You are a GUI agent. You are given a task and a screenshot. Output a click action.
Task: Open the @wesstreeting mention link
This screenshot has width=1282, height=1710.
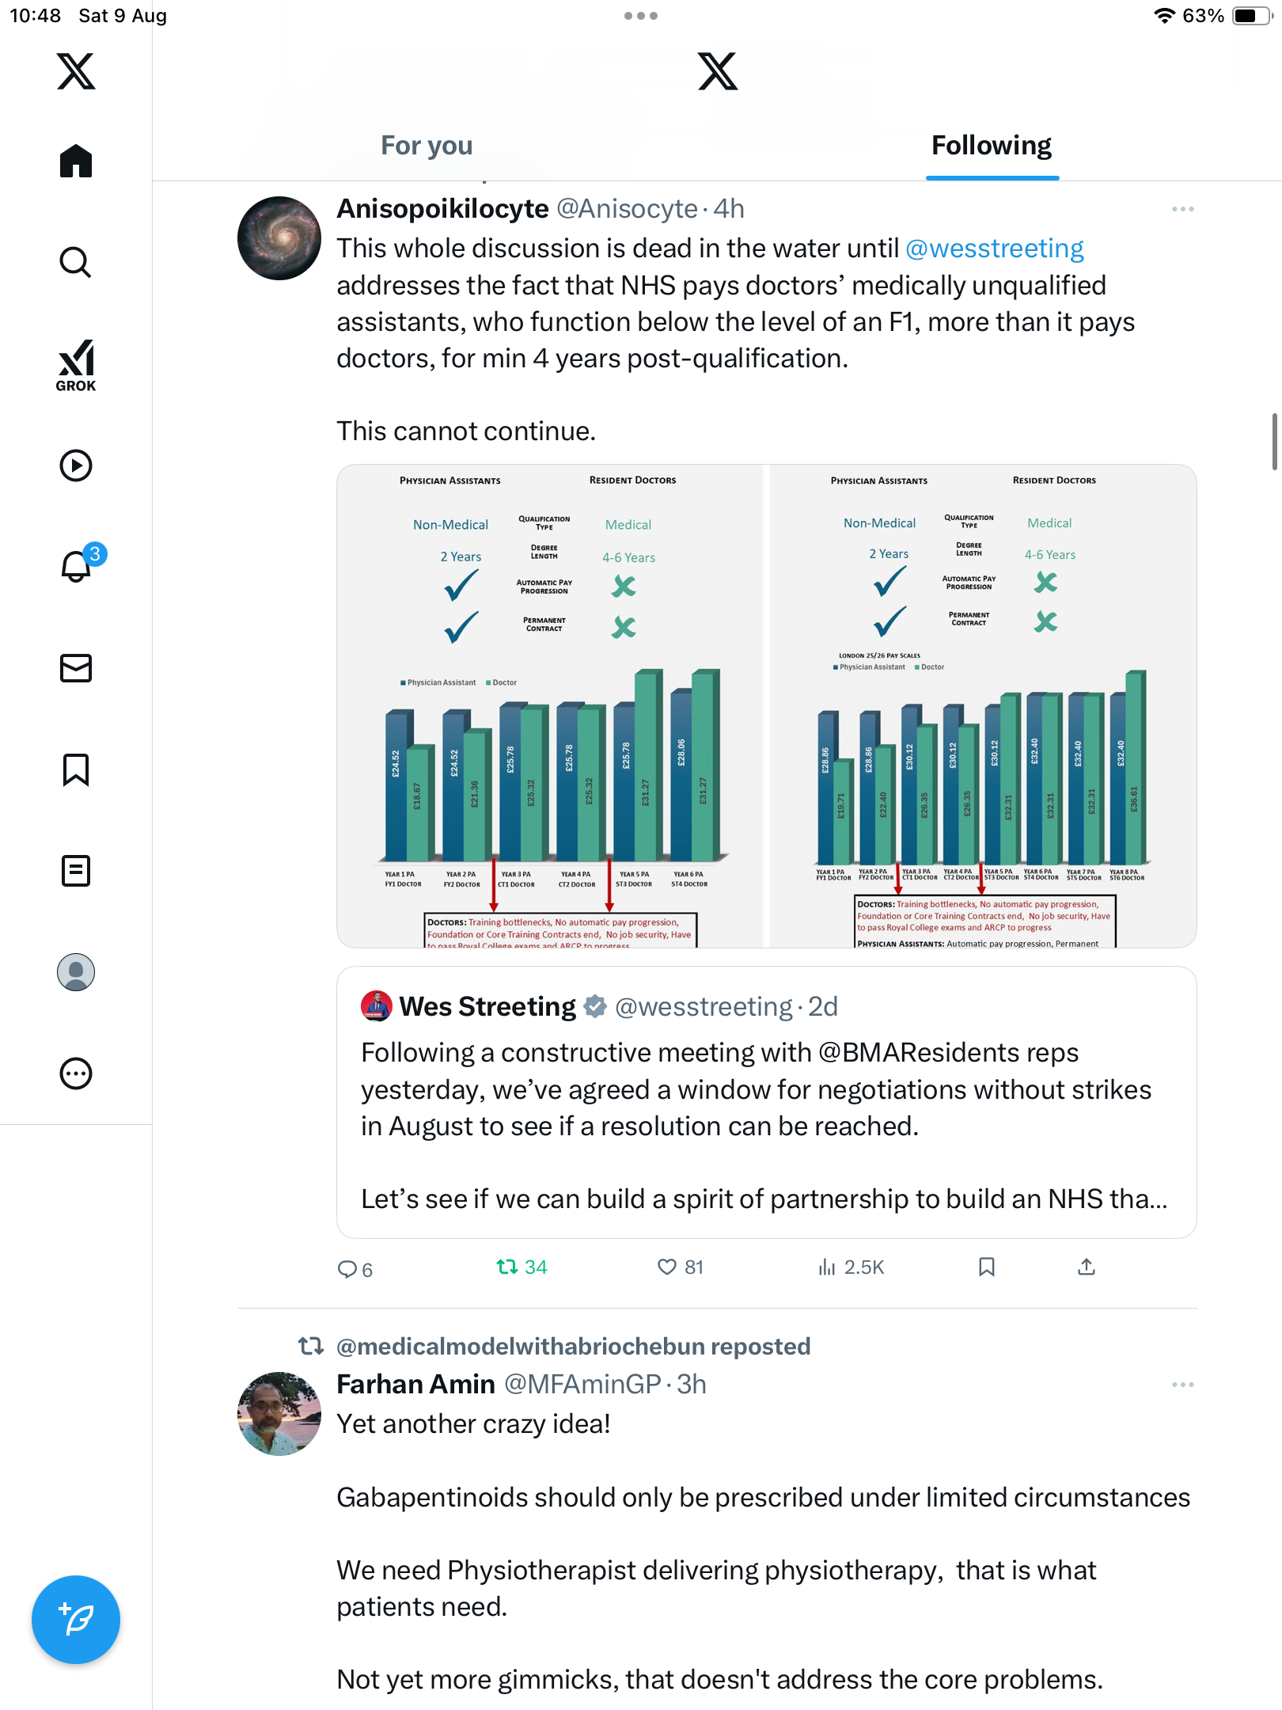tap(994, 249)
